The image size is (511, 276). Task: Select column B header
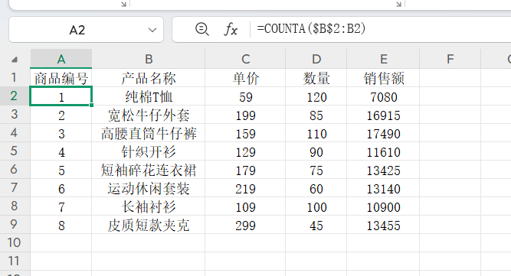(149, 59)
